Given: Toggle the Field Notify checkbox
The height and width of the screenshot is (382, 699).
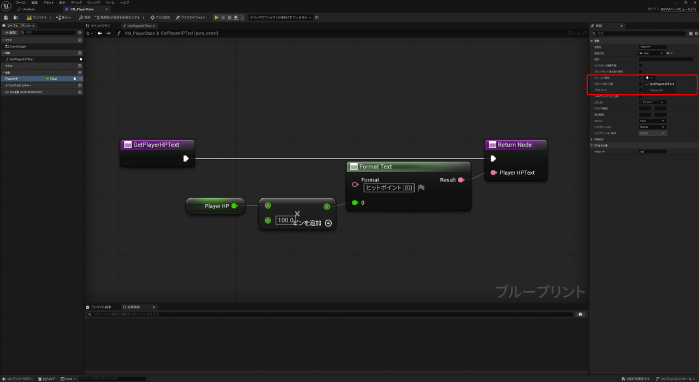Looking at the screenshot, I should 640,78.
